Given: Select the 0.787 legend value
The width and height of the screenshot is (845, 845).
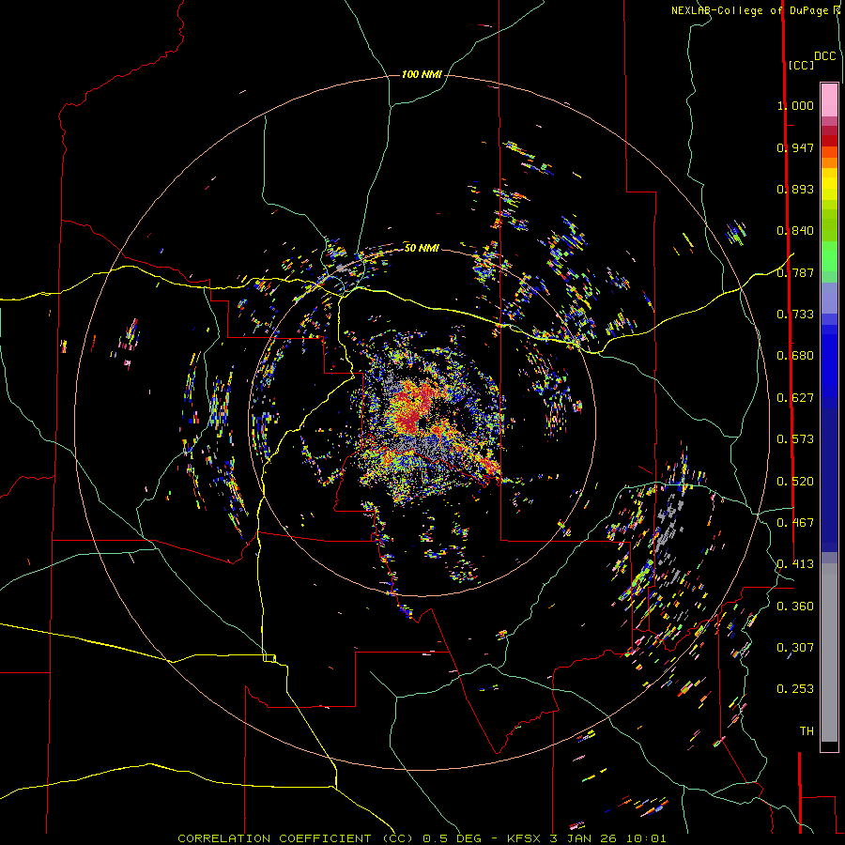Looking at the screenshot, I should (795, 272).
